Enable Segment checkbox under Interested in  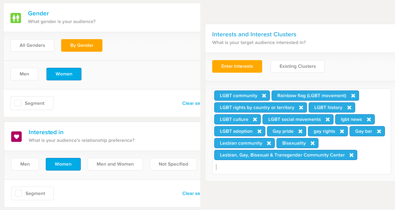[19, 194]
